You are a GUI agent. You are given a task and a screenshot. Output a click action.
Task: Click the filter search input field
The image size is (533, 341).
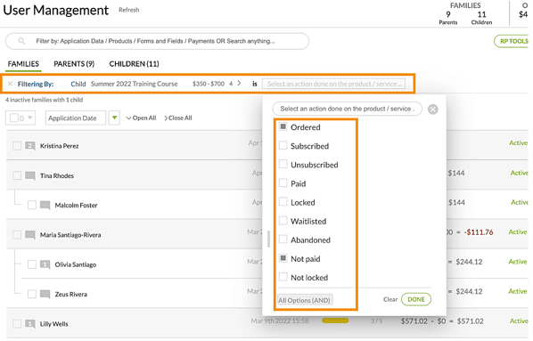point(157,41)
